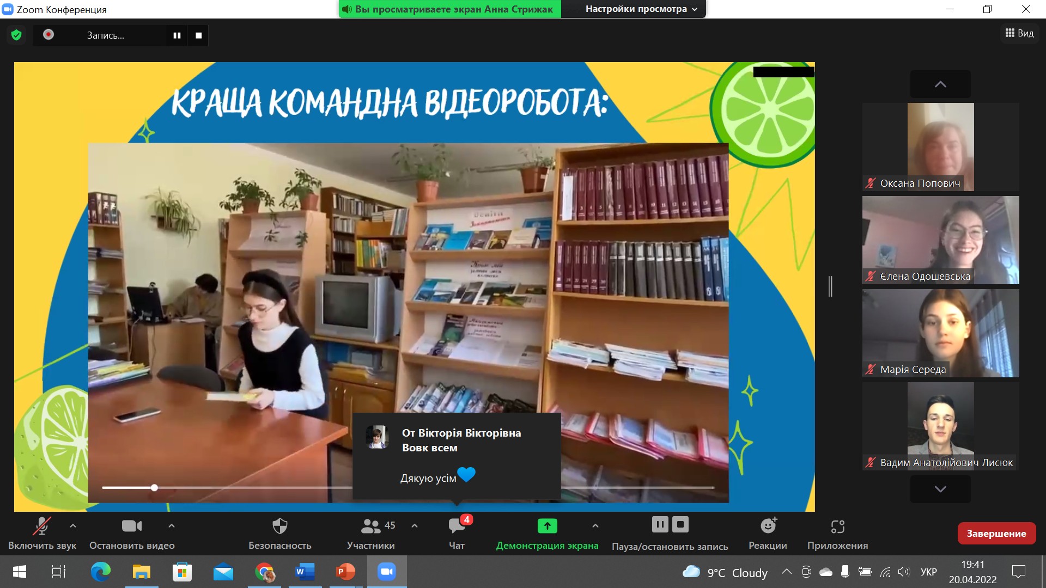Pause recording in top recording bar
The width and height of the screenshot is (1046, 588).
[x=177, y=35]
